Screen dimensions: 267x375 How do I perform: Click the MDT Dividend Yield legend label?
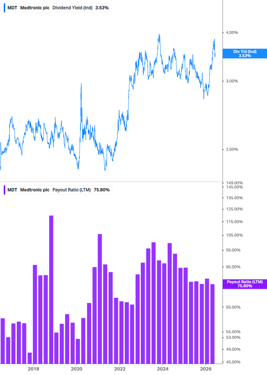[58, 8]
